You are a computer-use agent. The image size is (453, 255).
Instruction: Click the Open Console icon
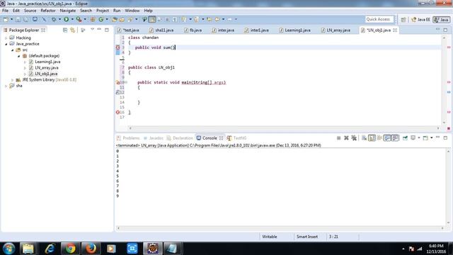[x=425, y=138]
